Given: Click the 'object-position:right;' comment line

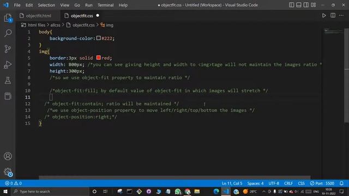Looking at the screenshot, I should coord(81,117).
